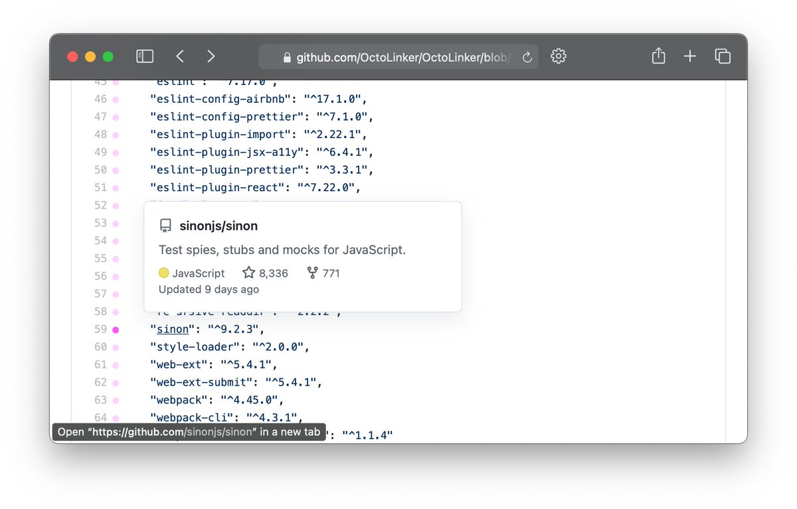The image size is (797, 509).
Task: Click "eslint-config-prettier" package name
Action: [227, 117]
